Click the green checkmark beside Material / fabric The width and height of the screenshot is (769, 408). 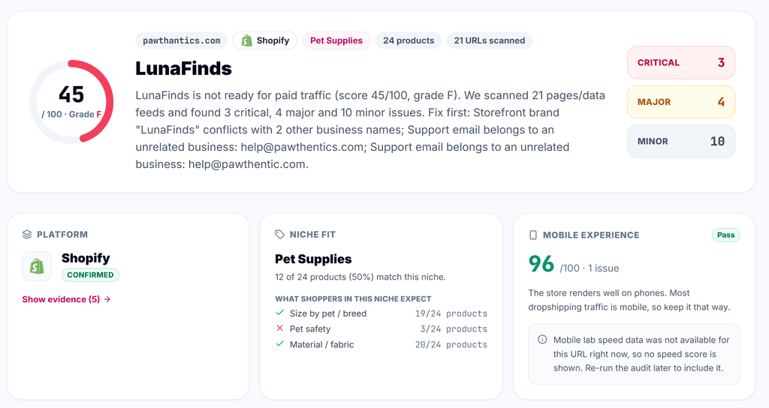[279, 343]
